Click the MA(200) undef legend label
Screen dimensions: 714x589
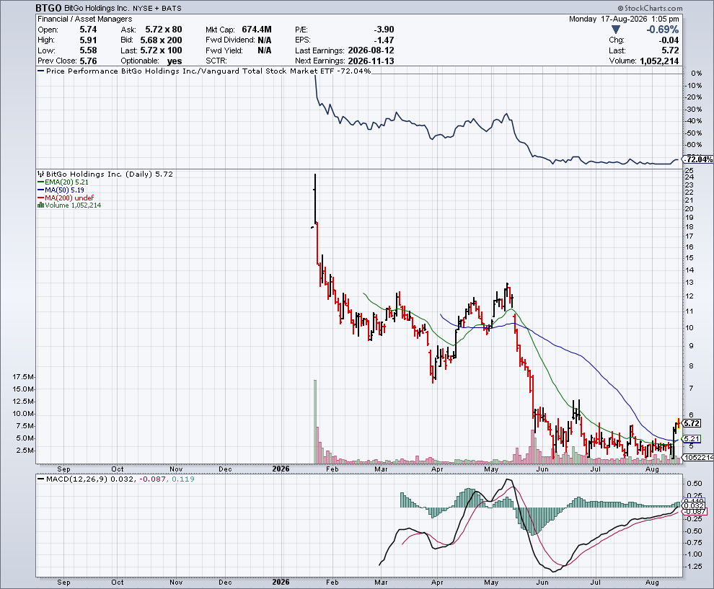(69, 198)
